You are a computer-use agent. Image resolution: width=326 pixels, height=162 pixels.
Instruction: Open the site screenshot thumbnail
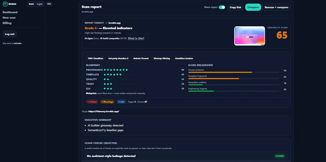(249, 36)
